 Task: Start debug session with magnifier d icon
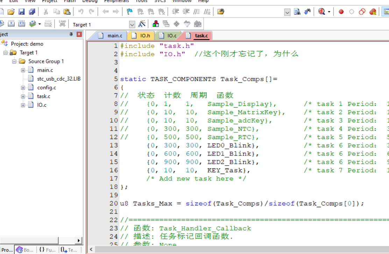pos(321,12)
